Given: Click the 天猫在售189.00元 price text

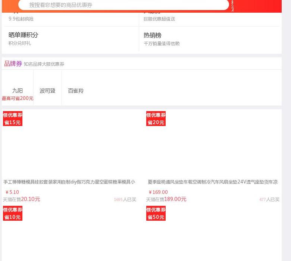Looking at the screenshot, I should [x=166, y=199].
